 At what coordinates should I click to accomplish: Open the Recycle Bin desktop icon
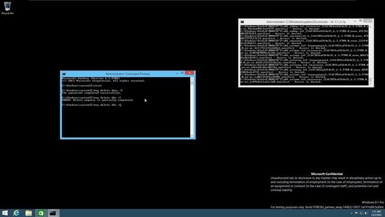(x=7, y=8)
